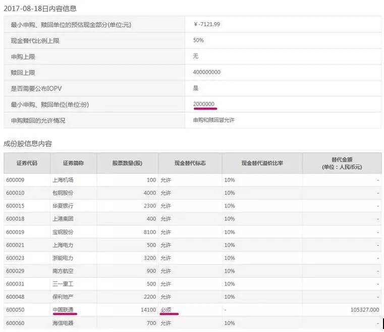Select stock code 600023
The image size is (384, 332).
click(x=15, y=258)
